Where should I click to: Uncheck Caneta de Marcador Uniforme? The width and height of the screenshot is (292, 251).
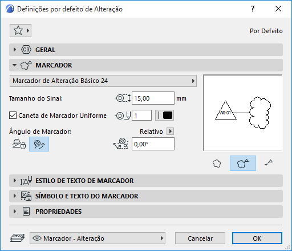pyautogui.click(x=13, y=115)
